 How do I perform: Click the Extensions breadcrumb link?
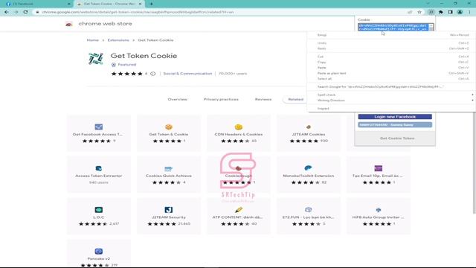118,40
